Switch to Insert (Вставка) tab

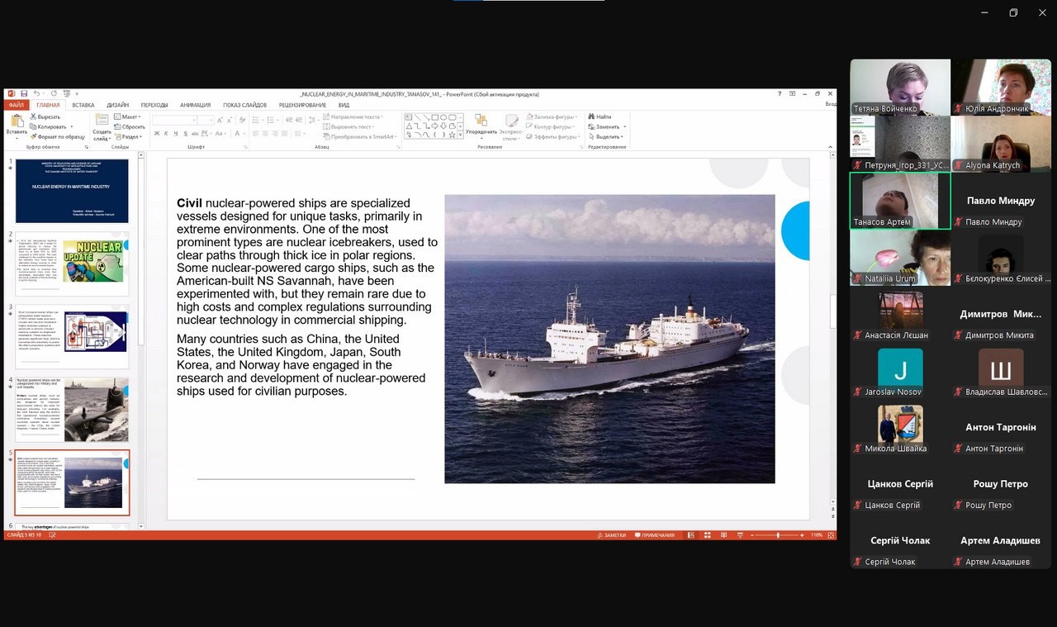83,105
